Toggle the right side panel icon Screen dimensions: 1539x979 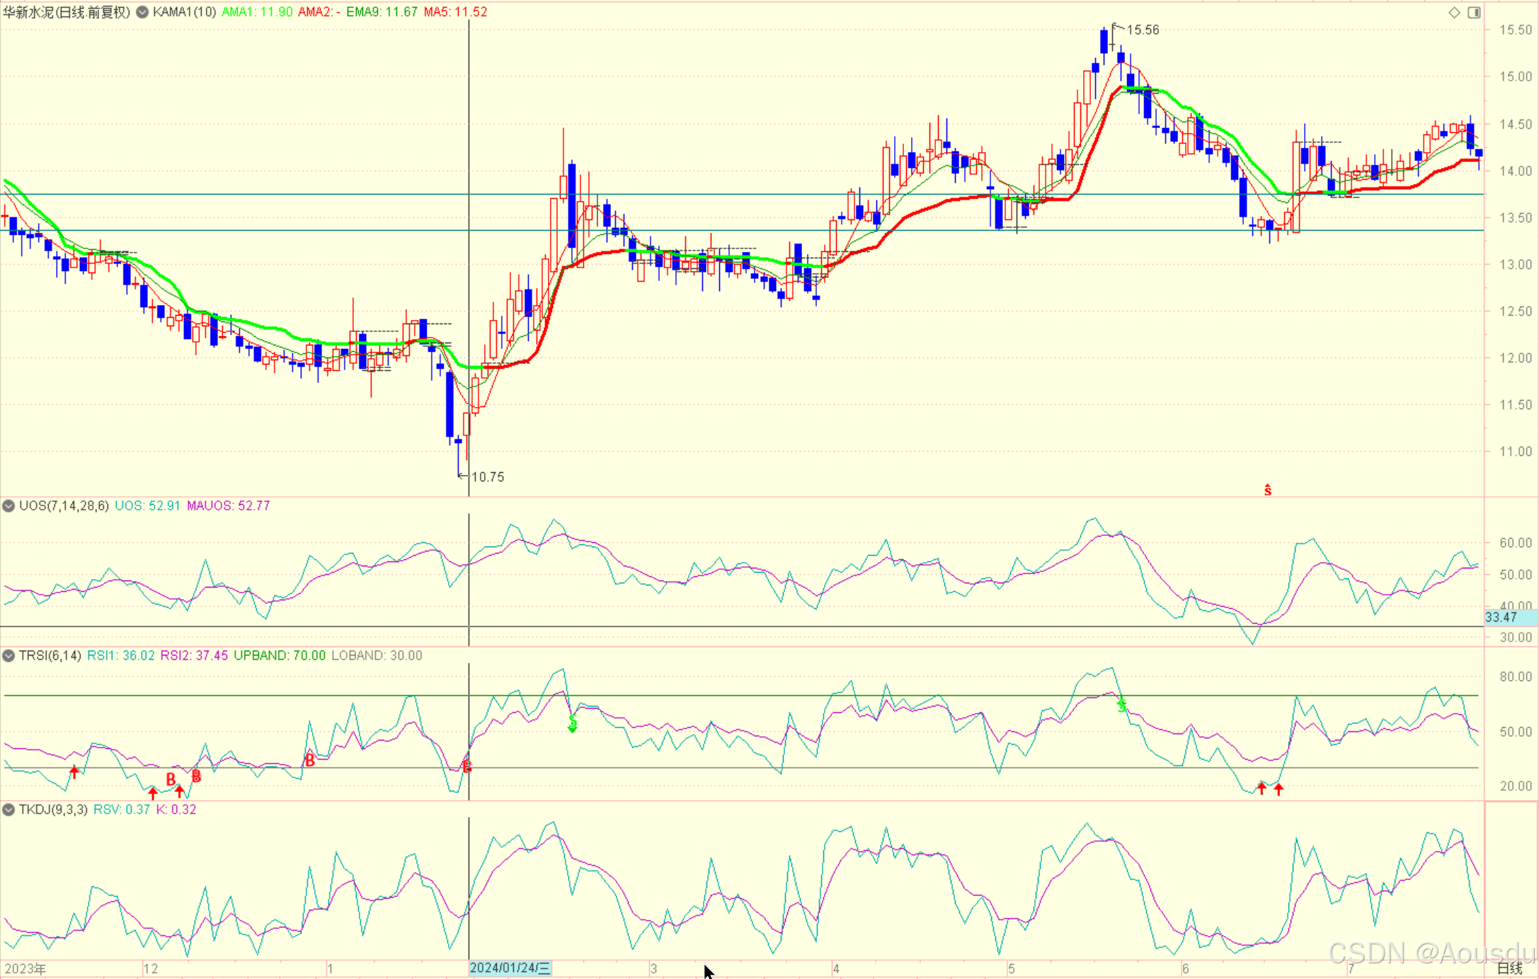tap(1474, 12)
